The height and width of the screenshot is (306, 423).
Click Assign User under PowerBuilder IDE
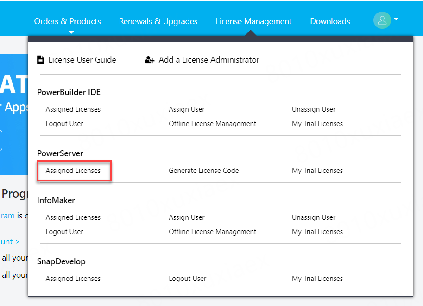coord(187,109)
